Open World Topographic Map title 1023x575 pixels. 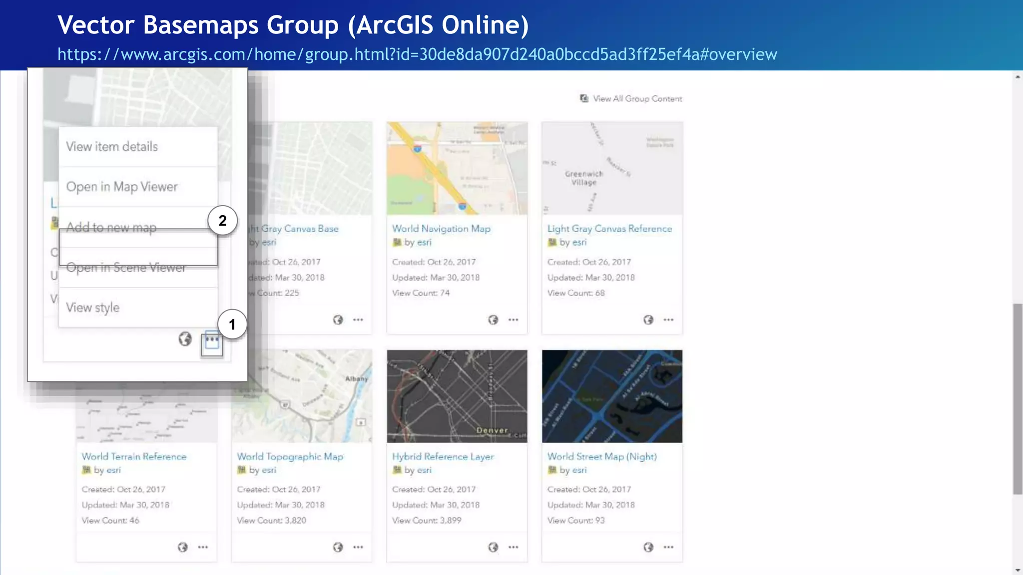coord(290,456)
